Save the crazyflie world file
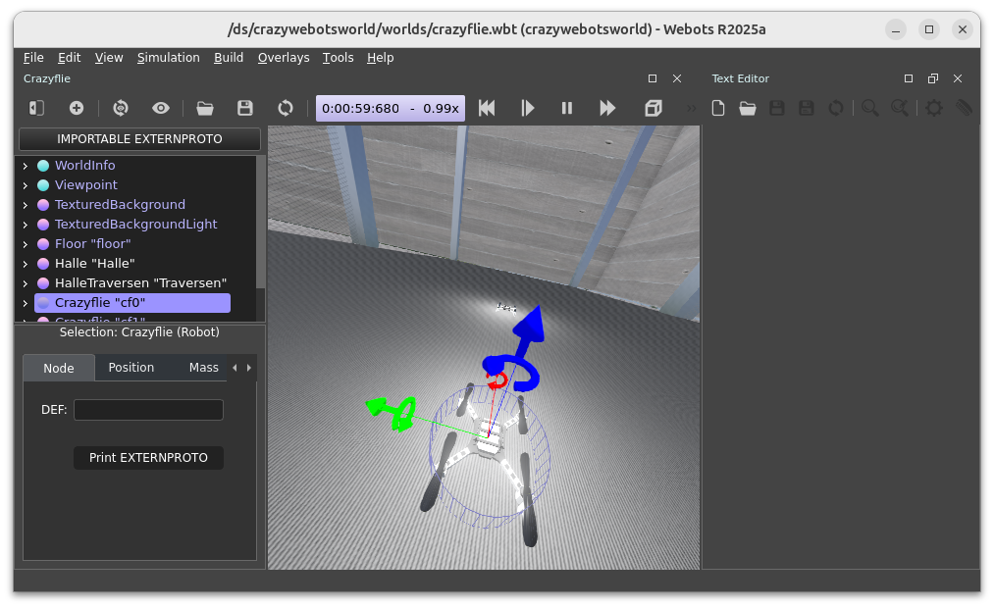Screen dimensions: 994x608 244,108
